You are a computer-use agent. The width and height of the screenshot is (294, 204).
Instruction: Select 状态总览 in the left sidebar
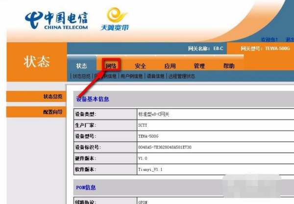coord(36,97)
